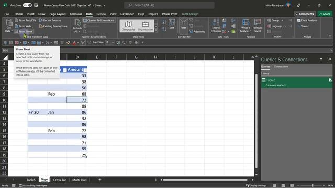Open the Amount column filter dropdown
This screenshot has height=188, width=335.
click(85, 70)
